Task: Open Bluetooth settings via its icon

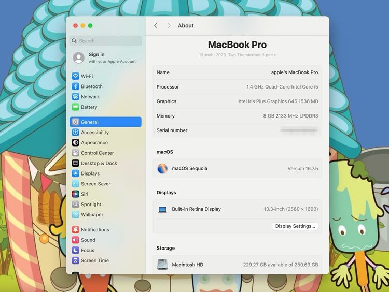Action: (x=76, y=86)
